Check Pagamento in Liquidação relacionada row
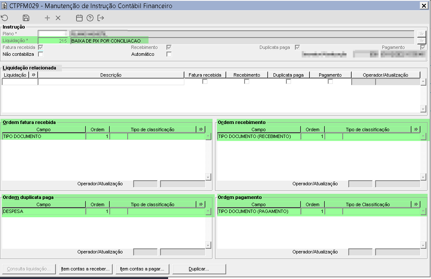Screen dimensions: 431x279 330,81
